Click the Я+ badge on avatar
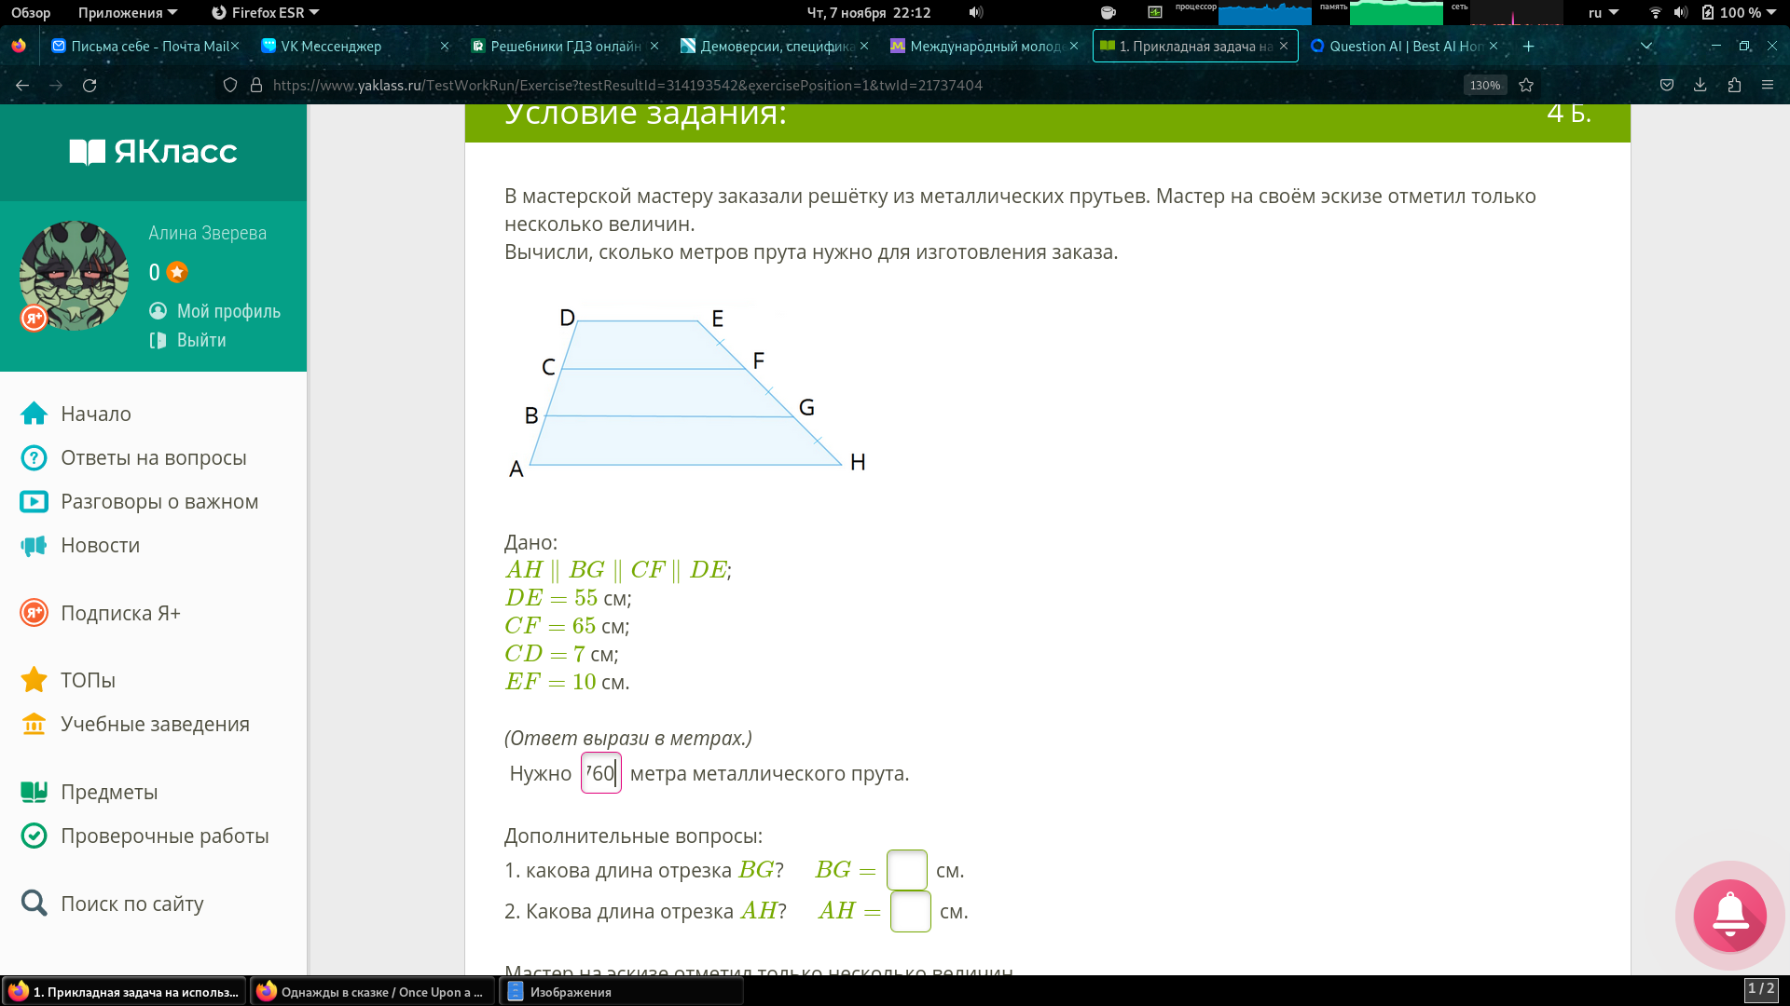1790x1006 pixels. point(34,319)
